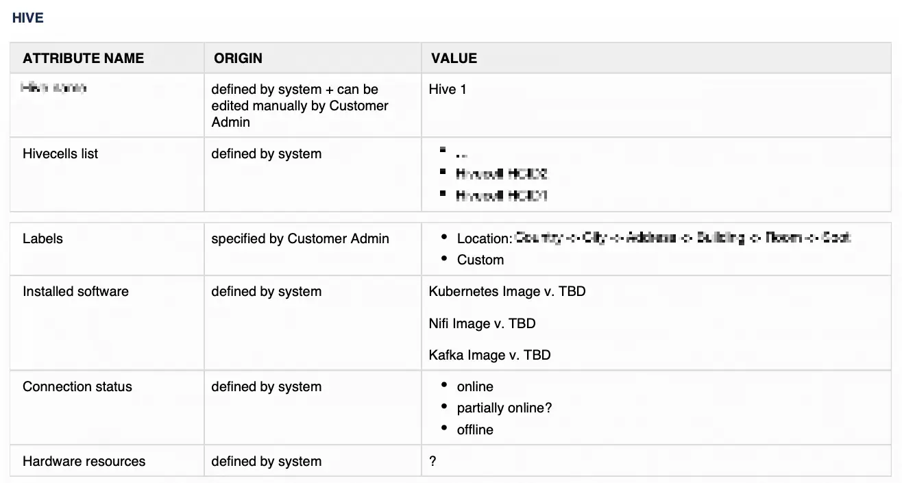Click the ORIGIN column header
Image resolution: width=902 pixels, height=483 pixels.
point(238,58)
